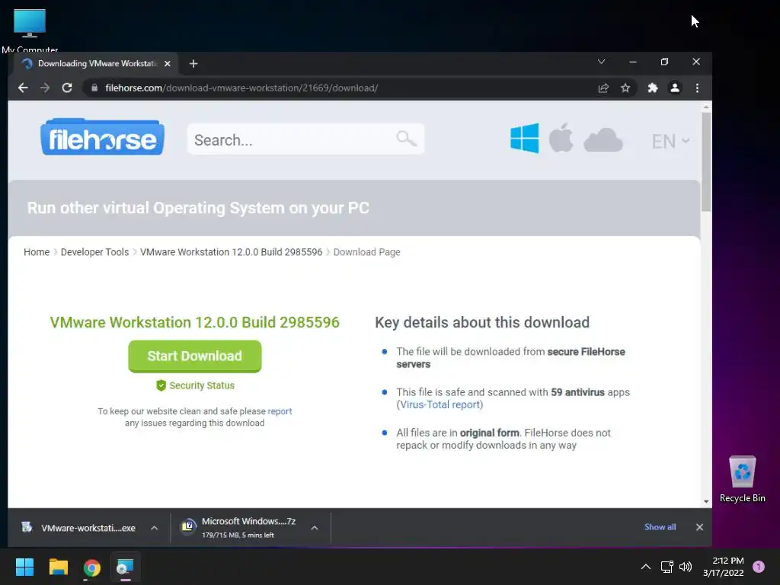Show hidden system tray icons
The width and height of the screenshot is (780, 585).
[x=645, y=567]
